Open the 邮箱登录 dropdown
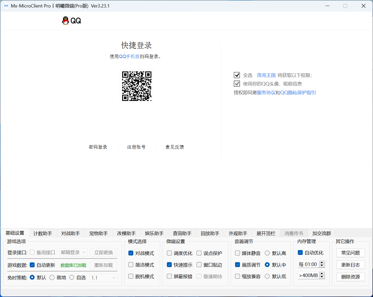 tap(73, 252)
